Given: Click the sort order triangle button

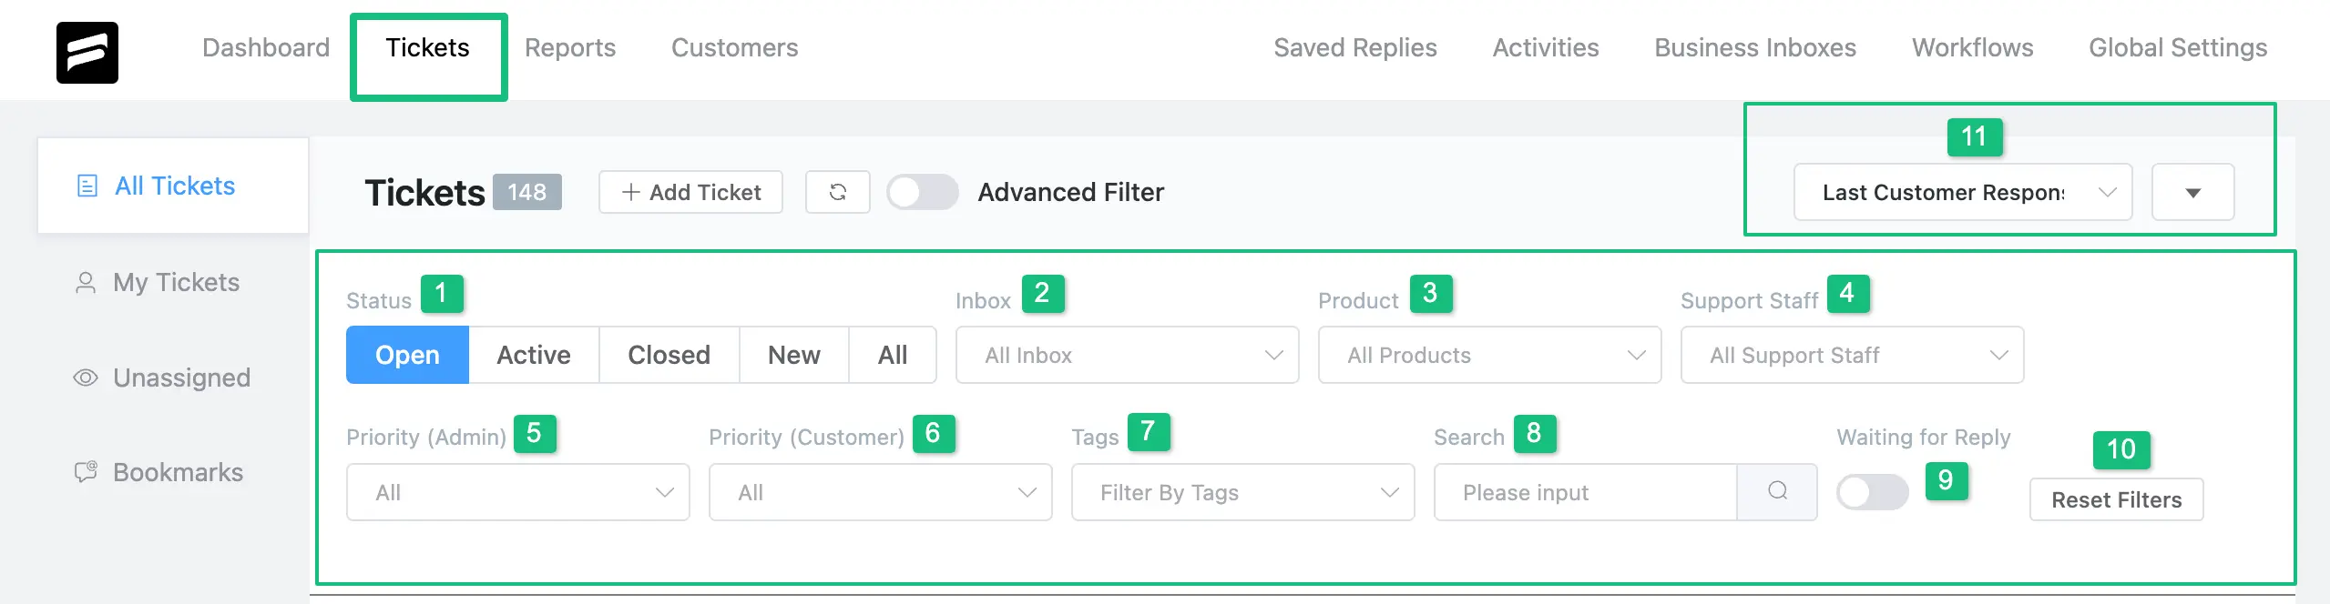Looking at the screenshot, I should (x=2192, y=192).
